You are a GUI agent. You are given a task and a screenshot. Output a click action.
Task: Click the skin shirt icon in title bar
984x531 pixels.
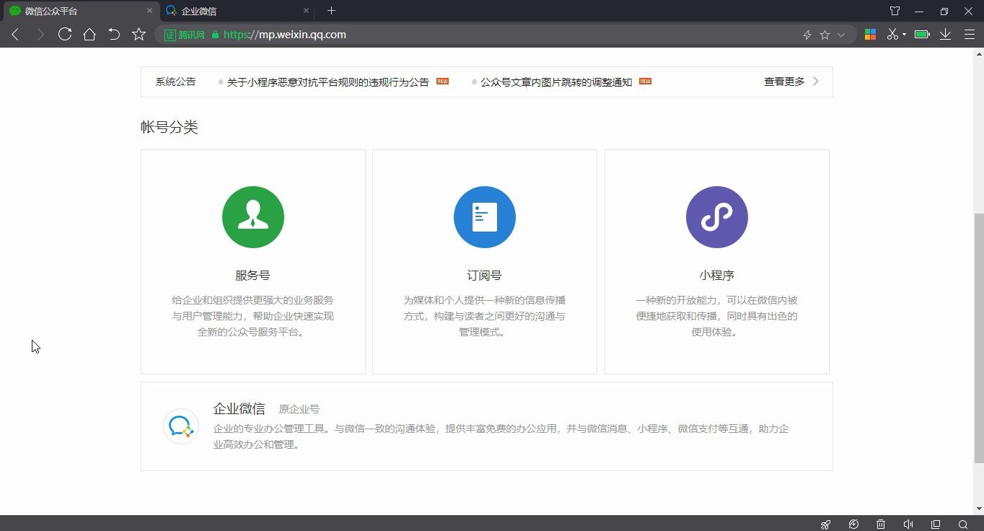pyautogui.click(x=895, y=11)
